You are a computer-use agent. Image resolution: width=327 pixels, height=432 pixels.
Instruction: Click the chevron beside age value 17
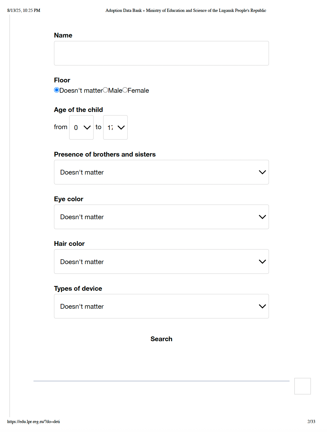(x=121, y=128)
